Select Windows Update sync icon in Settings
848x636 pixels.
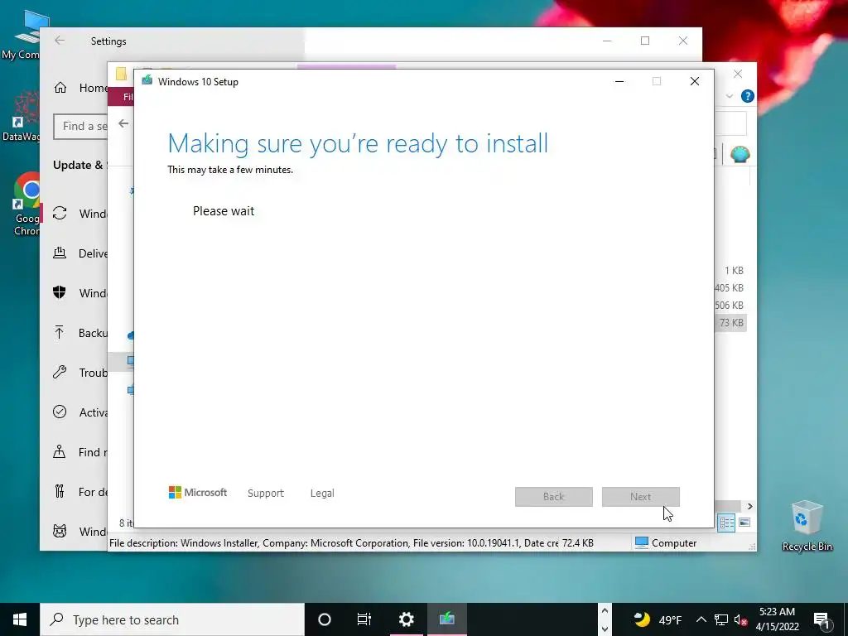tap(60, 213)
